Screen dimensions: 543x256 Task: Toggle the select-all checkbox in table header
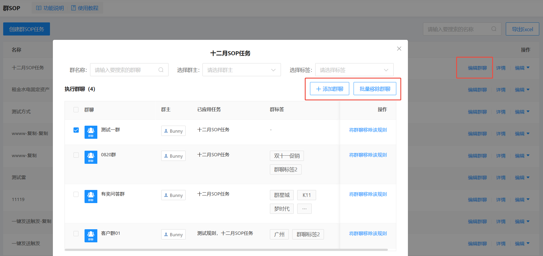coord(76,110)
